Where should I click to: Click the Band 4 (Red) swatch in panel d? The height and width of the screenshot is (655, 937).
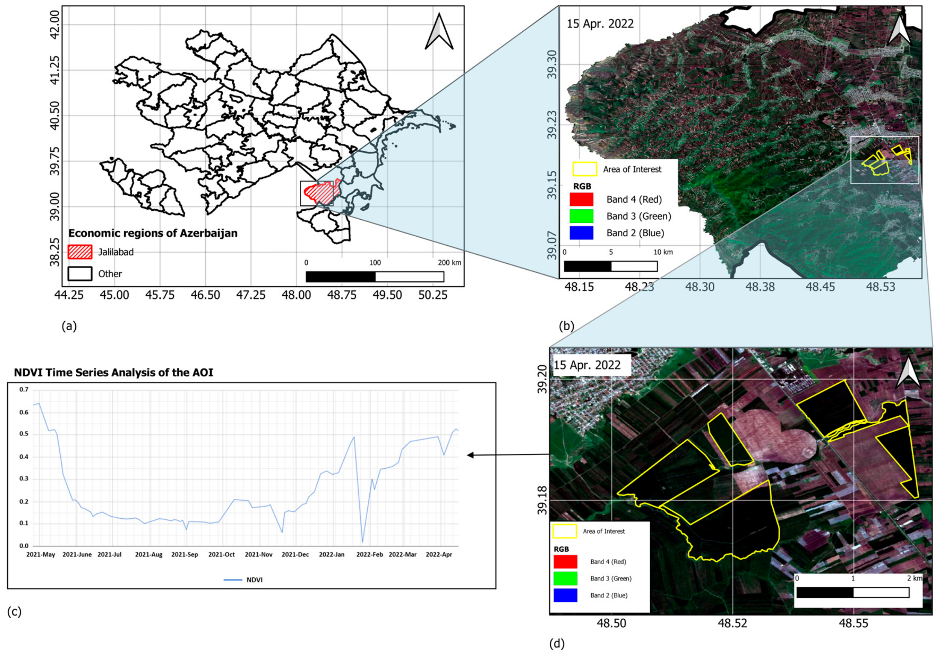[x=565, y=562]
